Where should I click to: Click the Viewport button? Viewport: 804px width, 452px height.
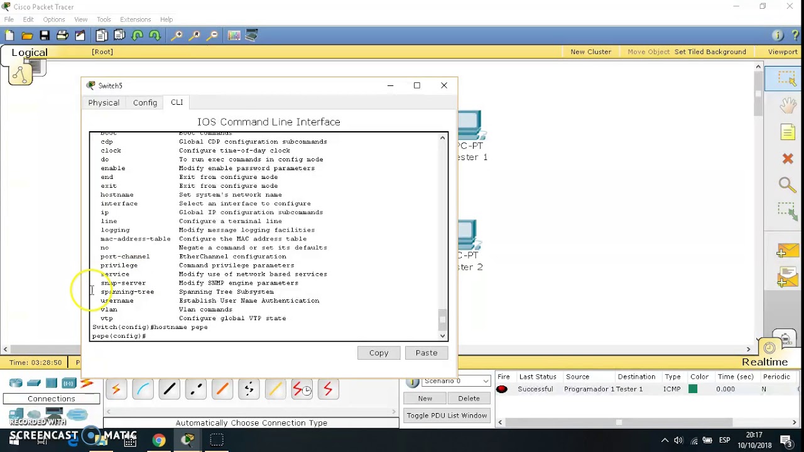(x=783, y=52)
